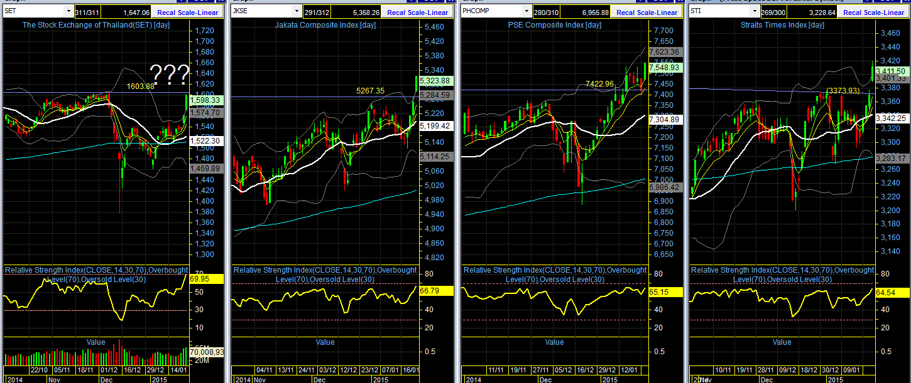Open the PHCOMP symbol dropdown

click(x=526, y=11)
